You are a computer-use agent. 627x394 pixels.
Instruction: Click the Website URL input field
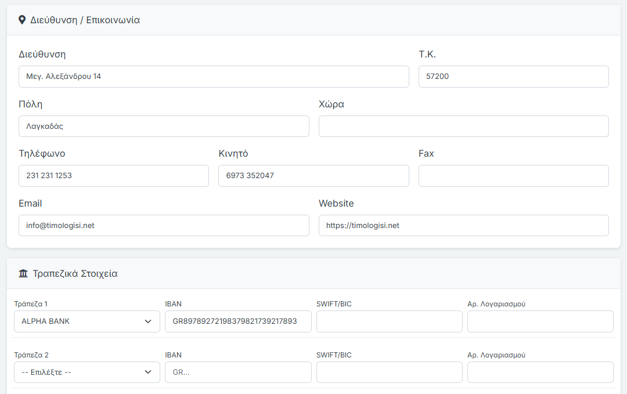pyautogui.click(x=463, y=226)
